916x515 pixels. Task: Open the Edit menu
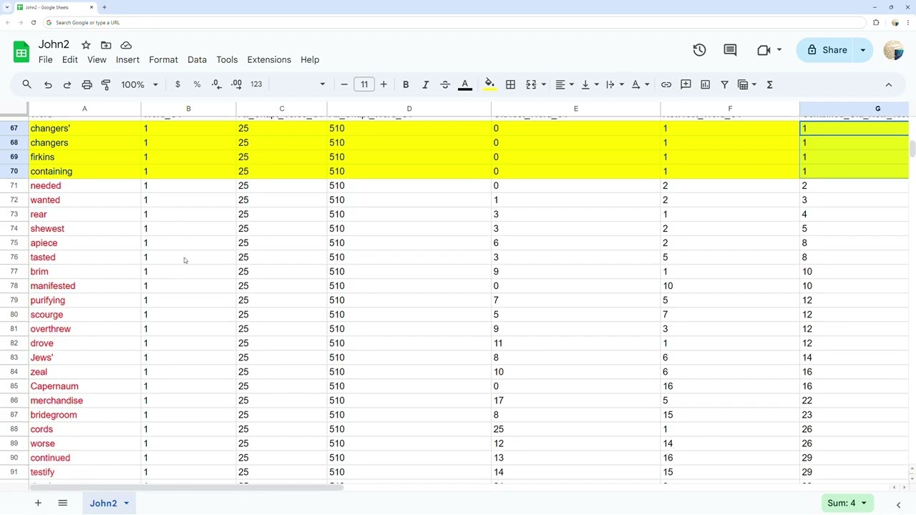click(69, 59)
